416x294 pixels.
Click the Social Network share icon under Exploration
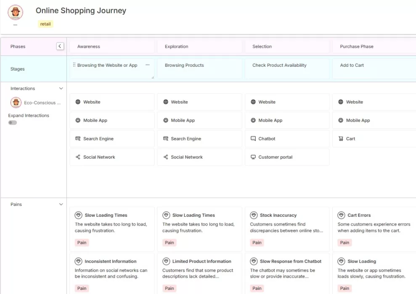(x=166, y=157)
